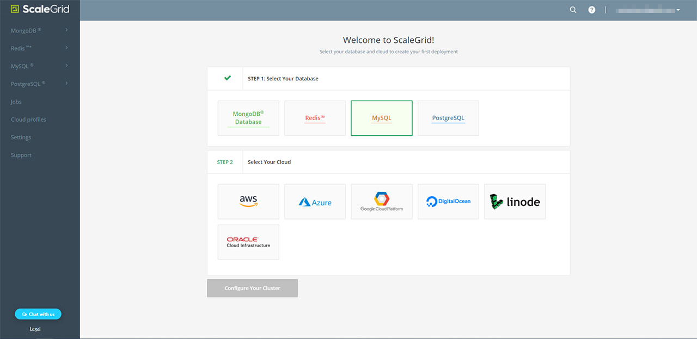The width and height of the screenshot is (697, 339).
Task: Choose the DigitalOcean cloud logo
Action: [x=448, y=202]
